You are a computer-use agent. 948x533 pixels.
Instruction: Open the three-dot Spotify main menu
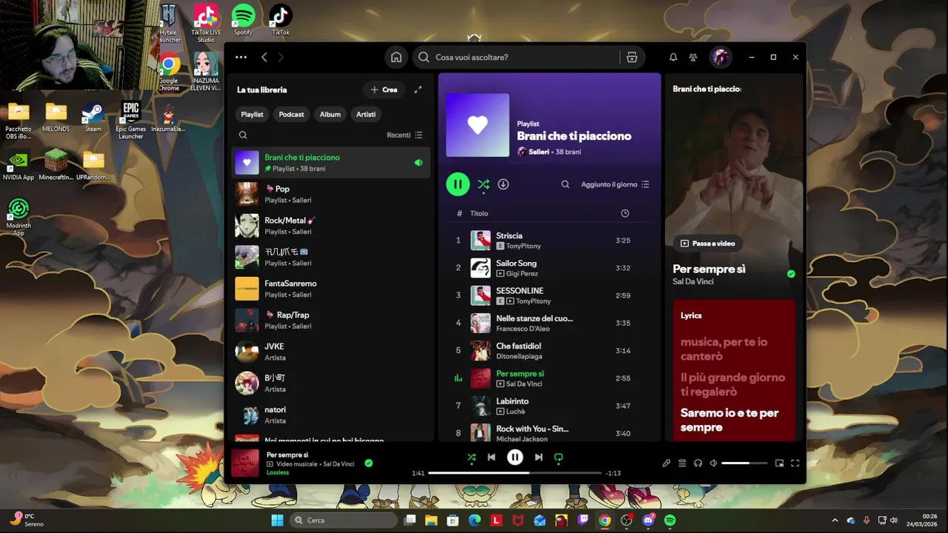[x=241, y=57]
